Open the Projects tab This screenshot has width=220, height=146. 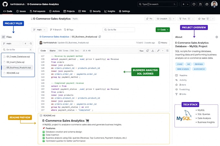[x=69, y=11]
